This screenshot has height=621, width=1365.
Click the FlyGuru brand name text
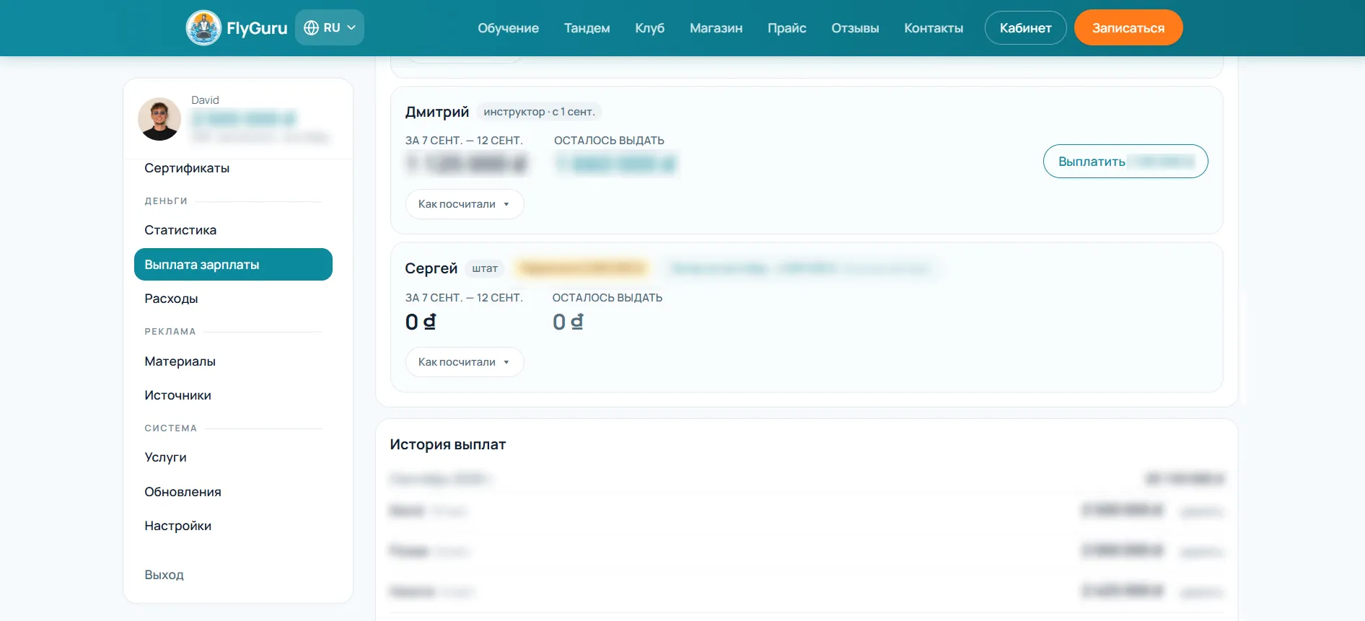(257, 28)
